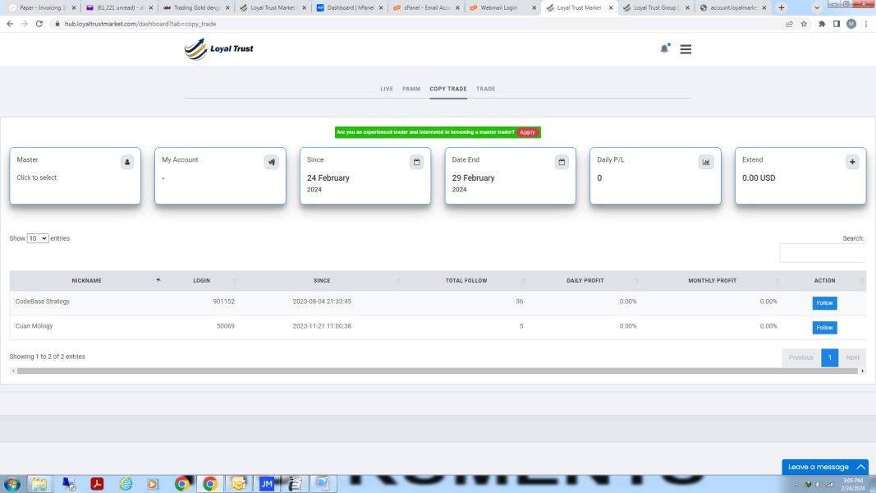Open the JM app in taskbar

pyautogui.click(x=267, y=484)
